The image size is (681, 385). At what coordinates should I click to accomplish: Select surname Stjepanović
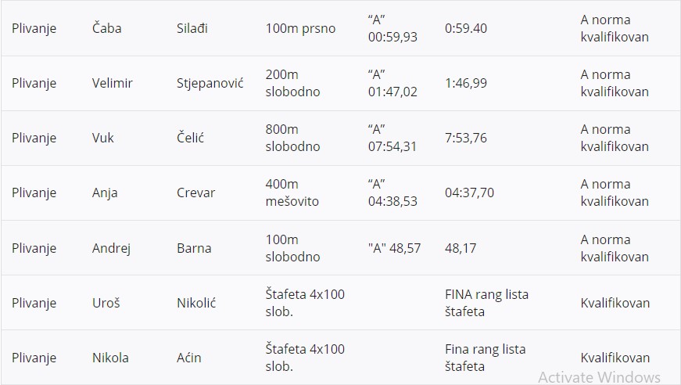(x=210, y=83)
